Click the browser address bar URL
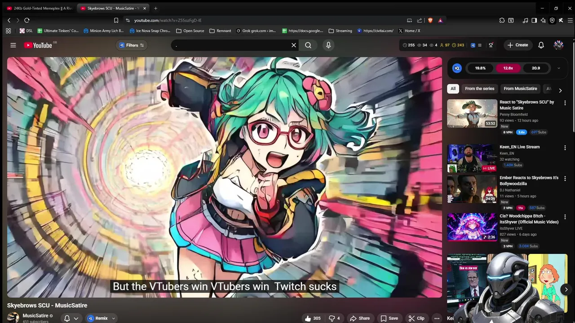This screenshot has height=323, width=575. pos(168,20)
